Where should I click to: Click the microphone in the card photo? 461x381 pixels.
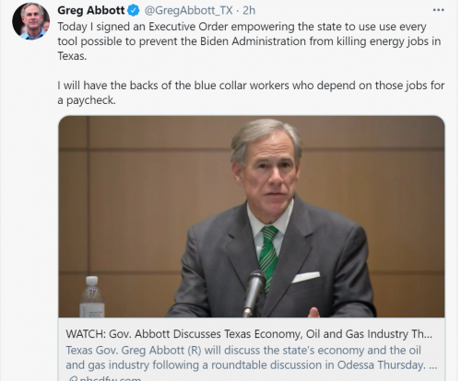coord(254,293)
